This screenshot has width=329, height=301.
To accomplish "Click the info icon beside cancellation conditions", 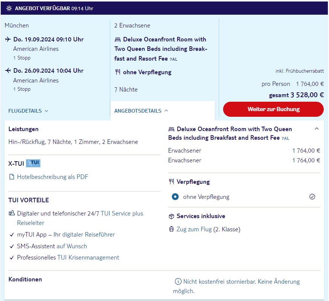I will [178, 281].
